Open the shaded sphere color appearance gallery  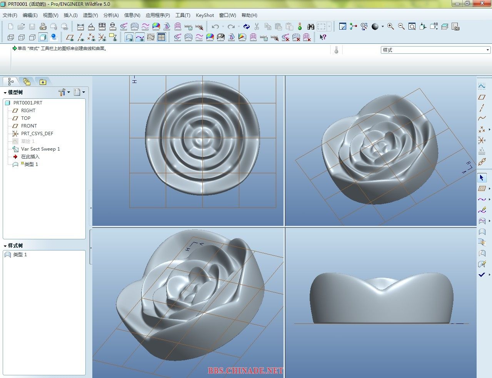point(375,27)
